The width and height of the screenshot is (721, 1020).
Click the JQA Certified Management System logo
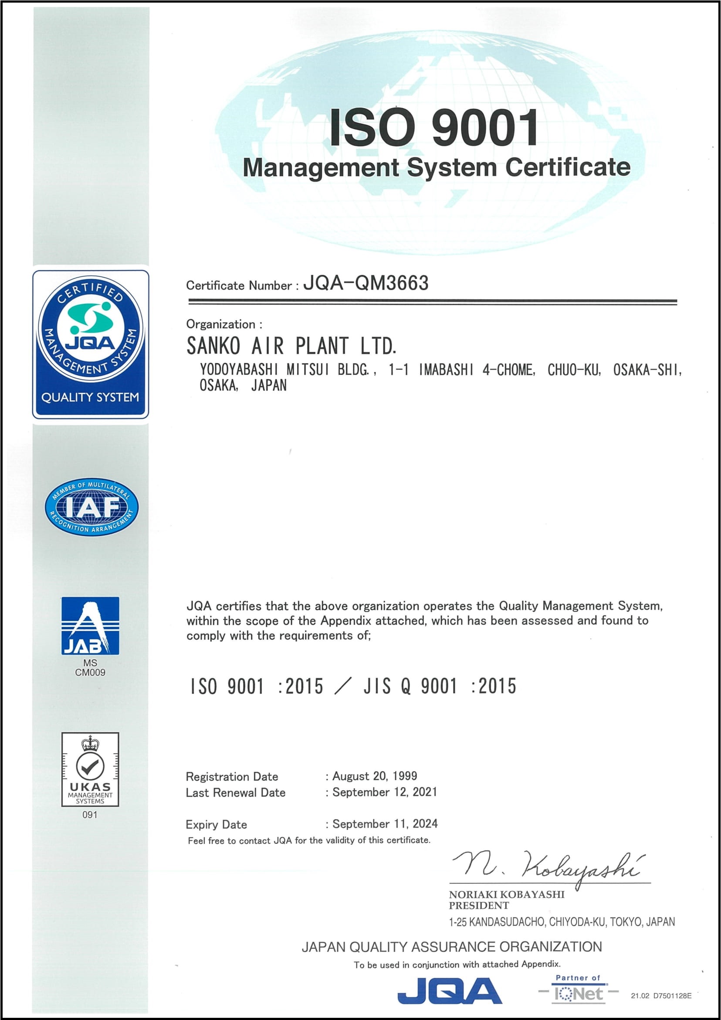[91, 344]
